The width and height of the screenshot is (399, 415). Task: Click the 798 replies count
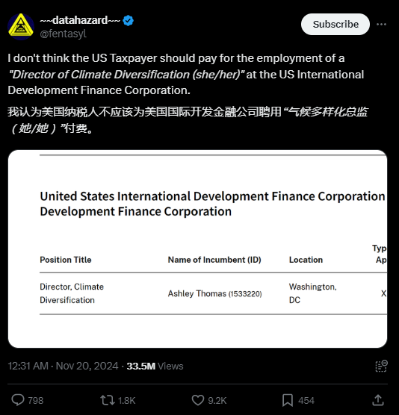point(36,400)
